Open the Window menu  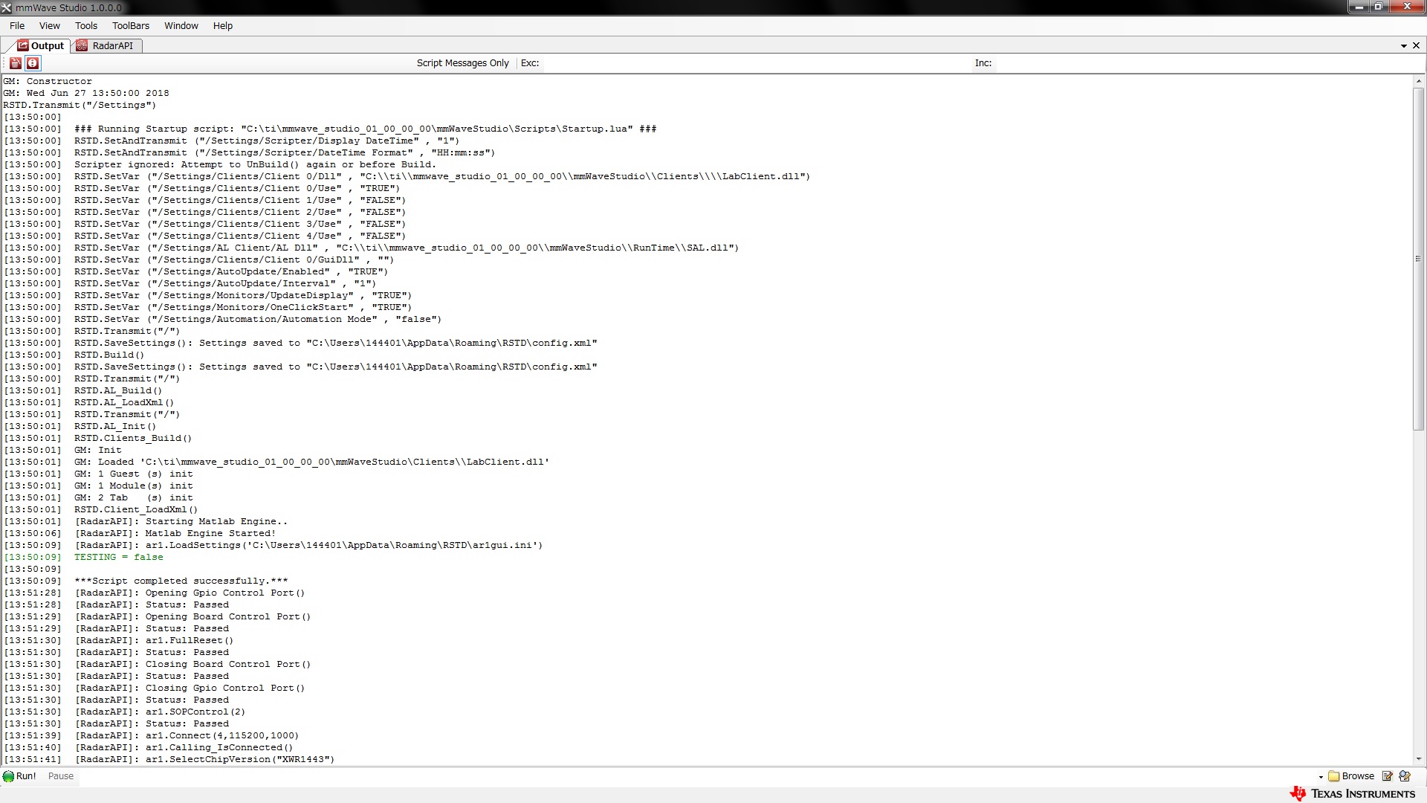click(181, 25)
